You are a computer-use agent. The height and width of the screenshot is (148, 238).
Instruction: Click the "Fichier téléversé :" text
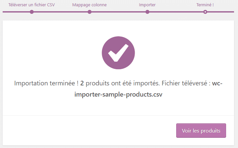(183, 83)
